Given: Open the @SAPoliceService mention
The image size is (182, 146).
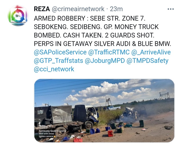Looking at the screenshot, I should 60,52.
